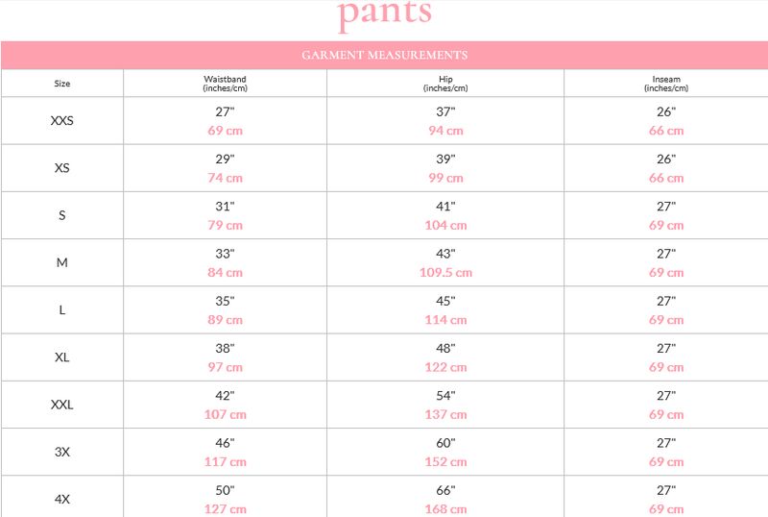
Task: Click the Hip (inches/cm) column header
Action: [x=445, y=84]
